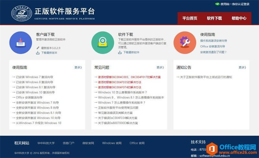Open Windows 8, Windows 8.1 version FAQ

131,97
